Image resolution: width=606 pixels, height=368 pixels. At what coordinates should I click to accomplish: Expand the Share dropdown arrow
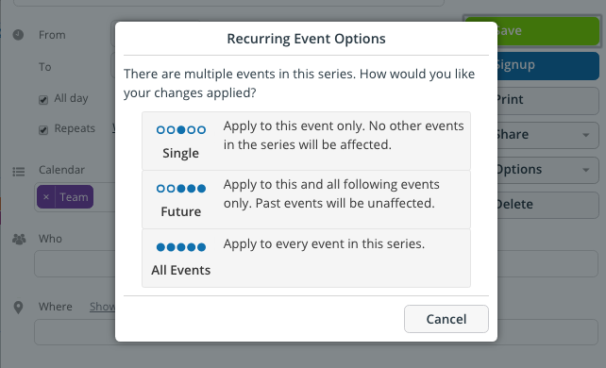tap(586, 135)
